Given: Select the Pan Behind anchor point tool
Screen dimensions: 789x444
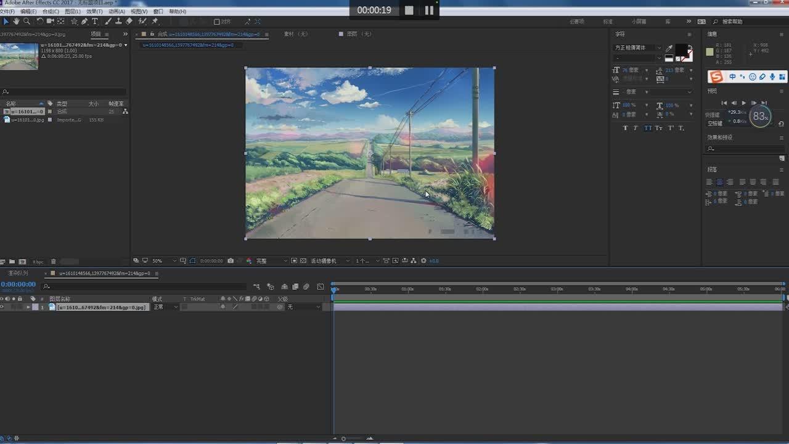Looking at the screenshot, I should 60,22.
